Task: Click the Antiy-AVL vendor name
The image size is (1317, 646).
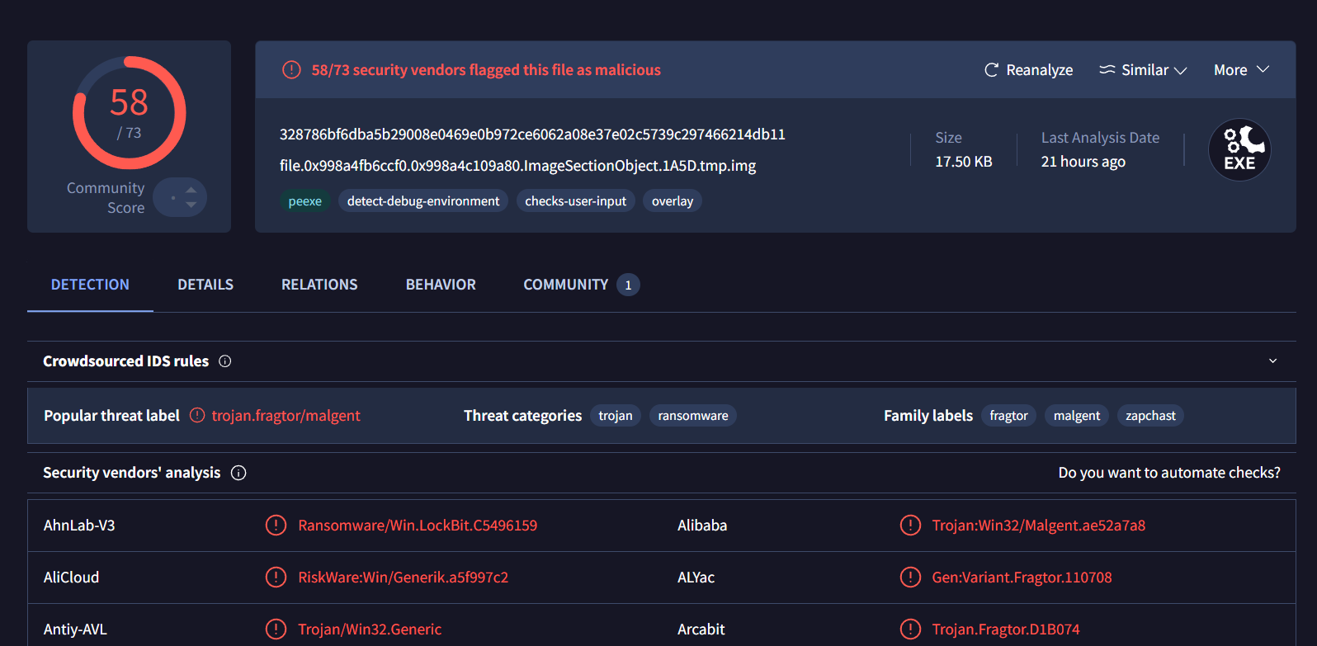Action: 75,629
